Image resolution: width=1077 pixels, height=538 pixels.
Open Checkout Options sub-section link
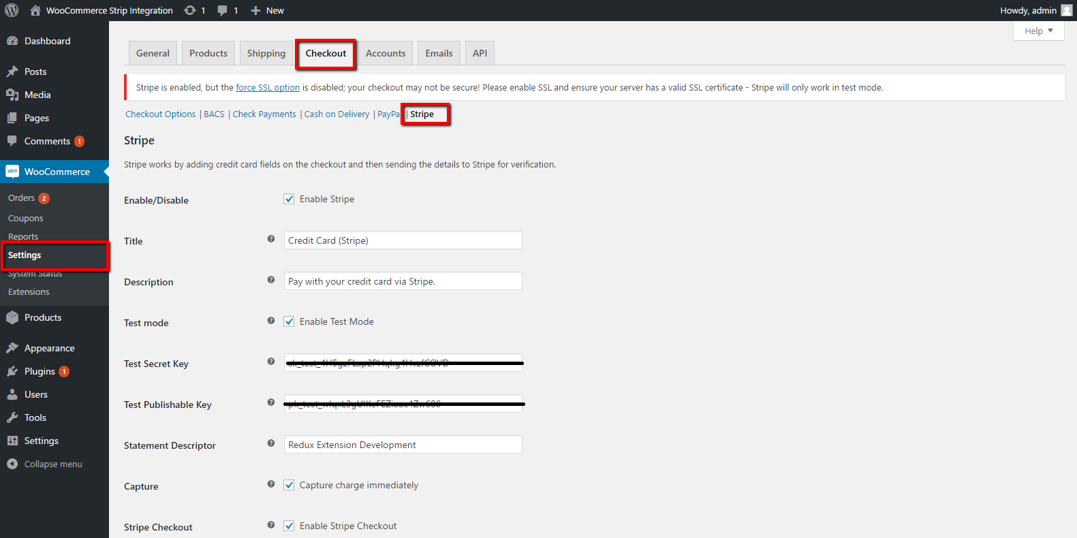160,114
